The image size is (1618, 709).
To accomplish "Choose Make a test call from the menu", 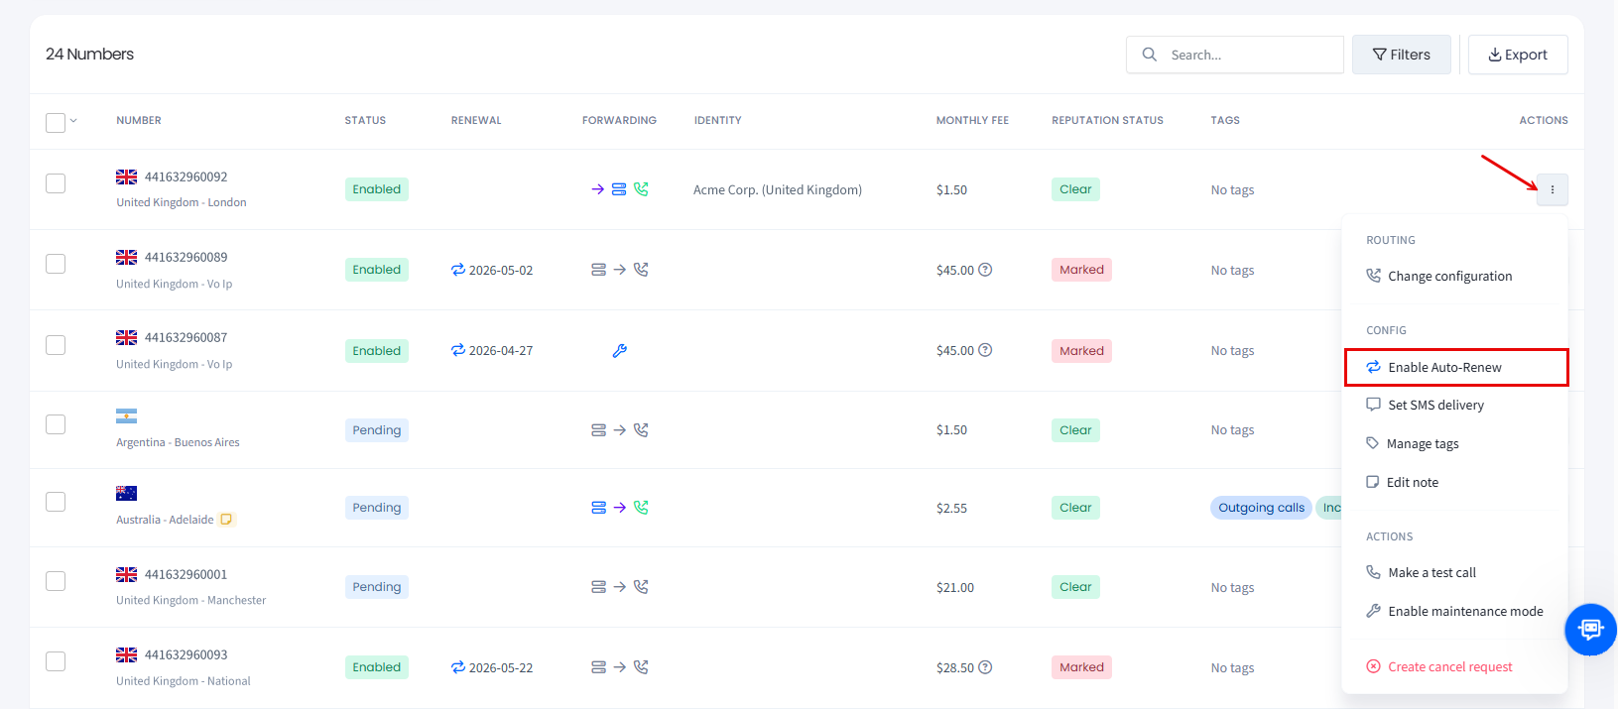I will [1455, 572].
